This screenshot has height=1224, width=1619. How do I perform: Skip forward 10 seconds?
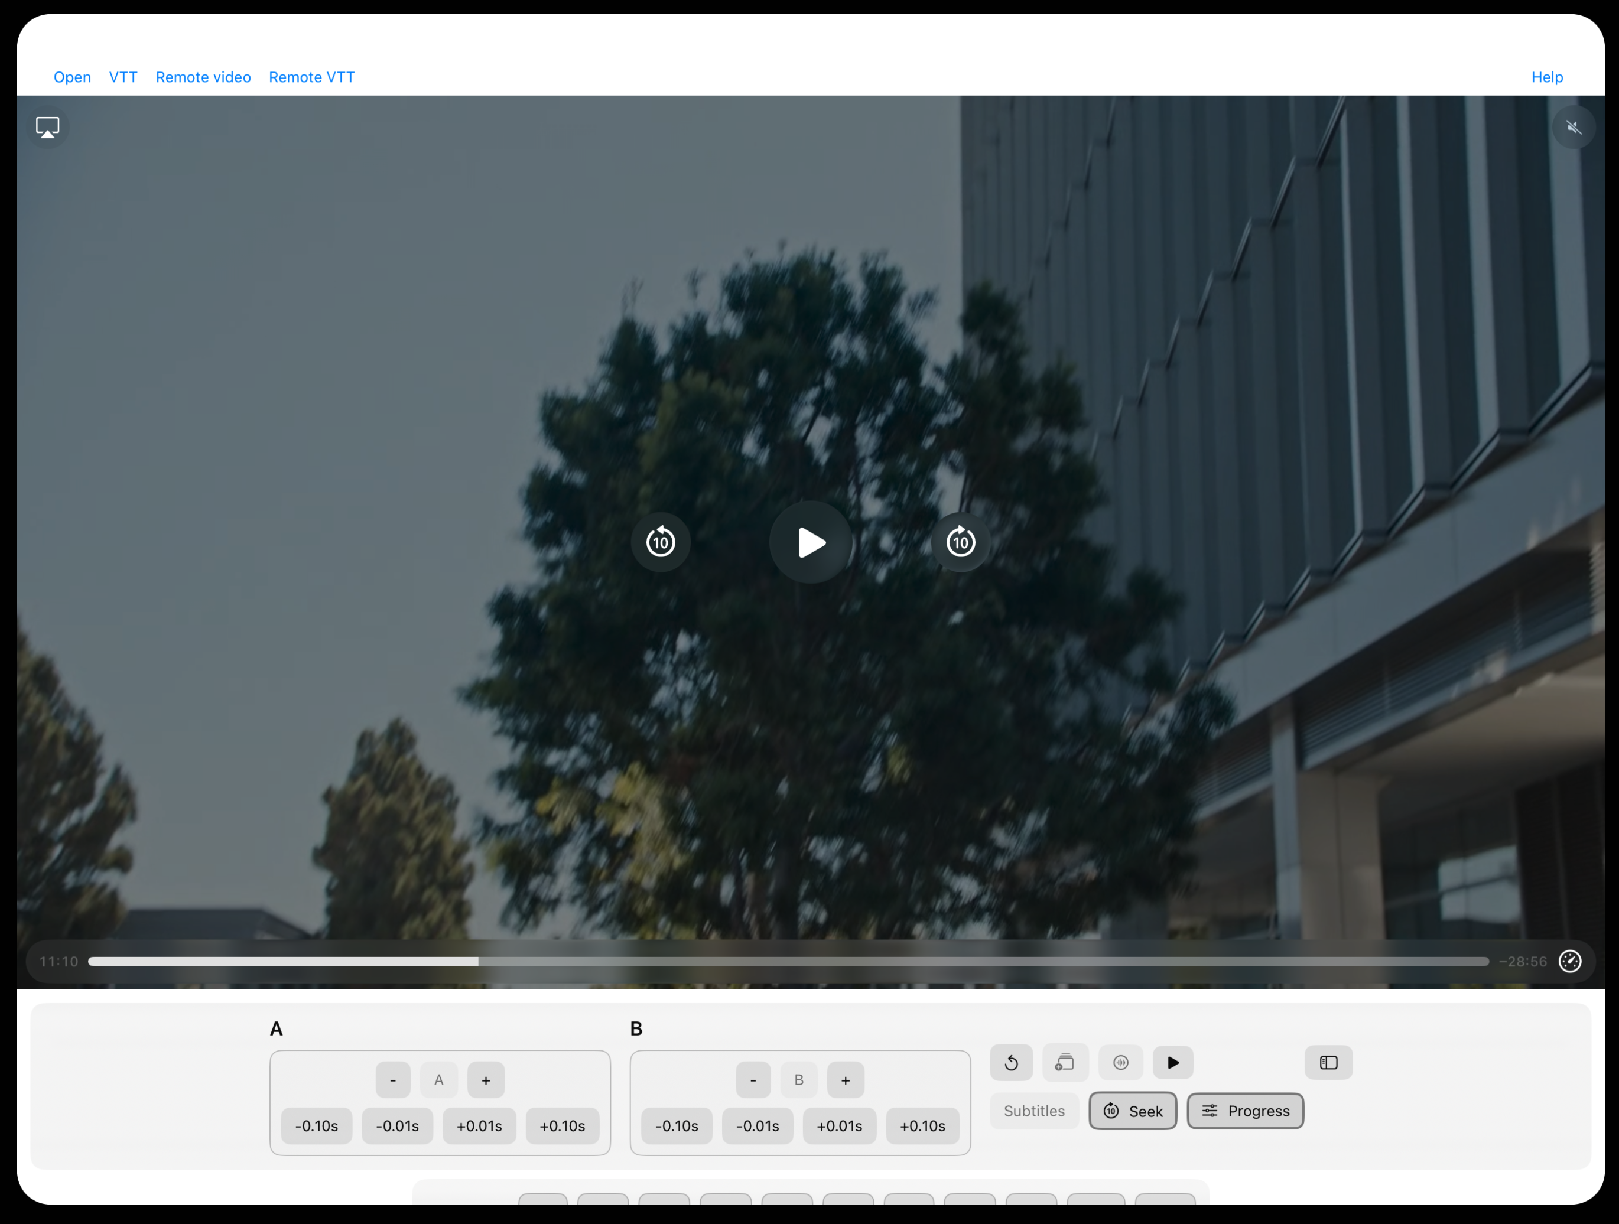click(x=960, y=542)
